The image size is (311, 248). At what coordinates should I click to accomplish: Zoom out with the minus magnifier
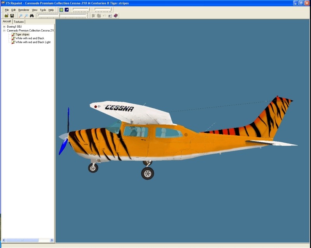pyautogui.click(x=26, y=16)
